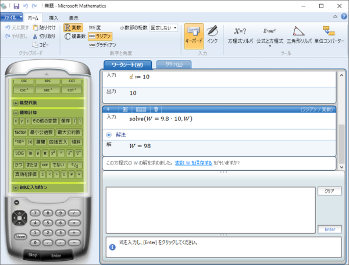Image resolution: width=349 pixels, height=265 pixels.
Task: Click the Save icon in title bar
Action: [16, 6]
